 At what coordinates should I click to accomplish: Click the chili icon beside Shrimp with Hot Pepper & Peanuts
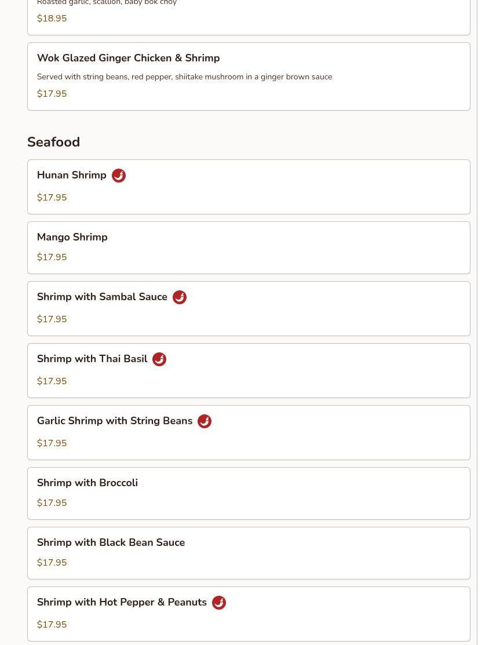coord(219,603)
